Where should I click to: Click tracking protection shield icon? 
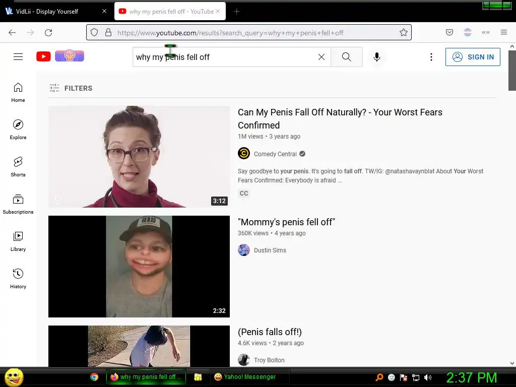94,32
